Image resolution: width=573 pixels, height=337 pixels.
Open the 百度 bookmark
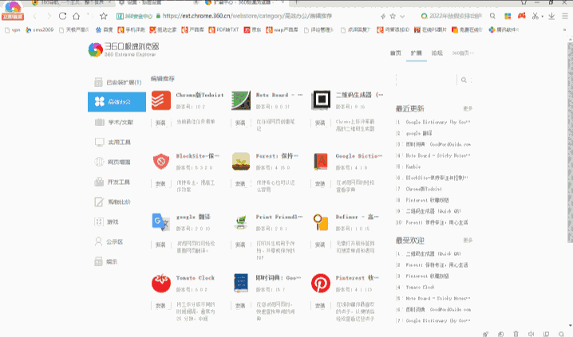pos(105,30)
